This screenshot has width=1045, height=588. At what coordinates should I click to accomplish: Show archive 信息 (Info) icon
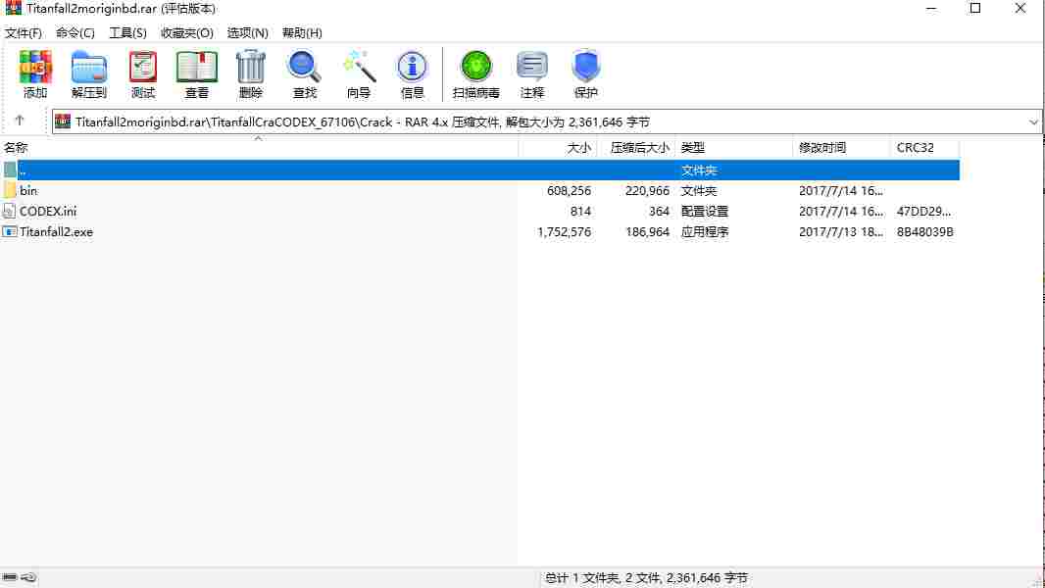tap(412, 68)
